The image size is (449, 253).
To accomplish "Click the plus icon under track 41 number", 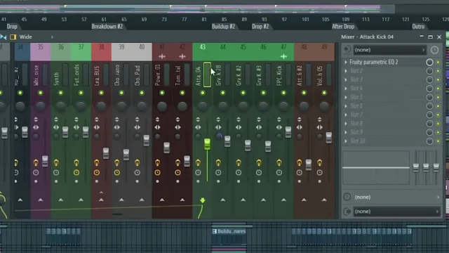I will click(x=162, y=56).
